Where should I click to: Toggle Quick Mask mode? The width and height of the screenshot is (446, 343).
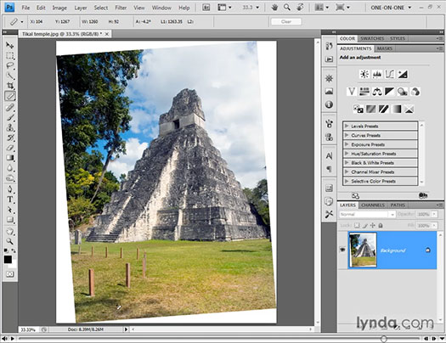pos(10,274)
